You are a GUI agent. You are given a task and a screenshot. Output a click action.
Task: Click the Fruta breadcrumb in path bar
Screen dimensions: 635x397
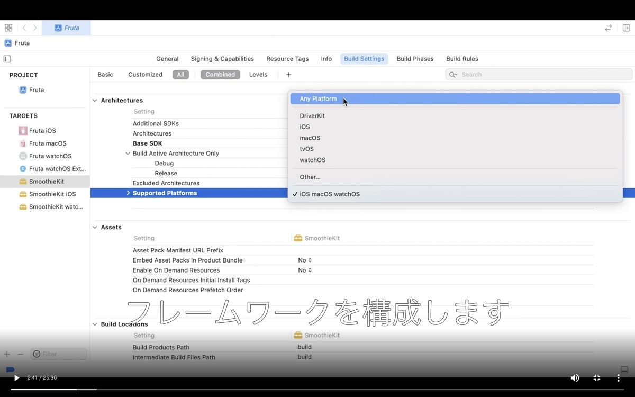point(17,43)
